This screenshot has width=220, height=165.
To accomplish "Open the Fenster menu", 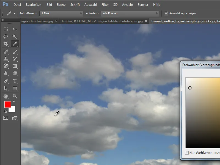I will tap(143, 5).
